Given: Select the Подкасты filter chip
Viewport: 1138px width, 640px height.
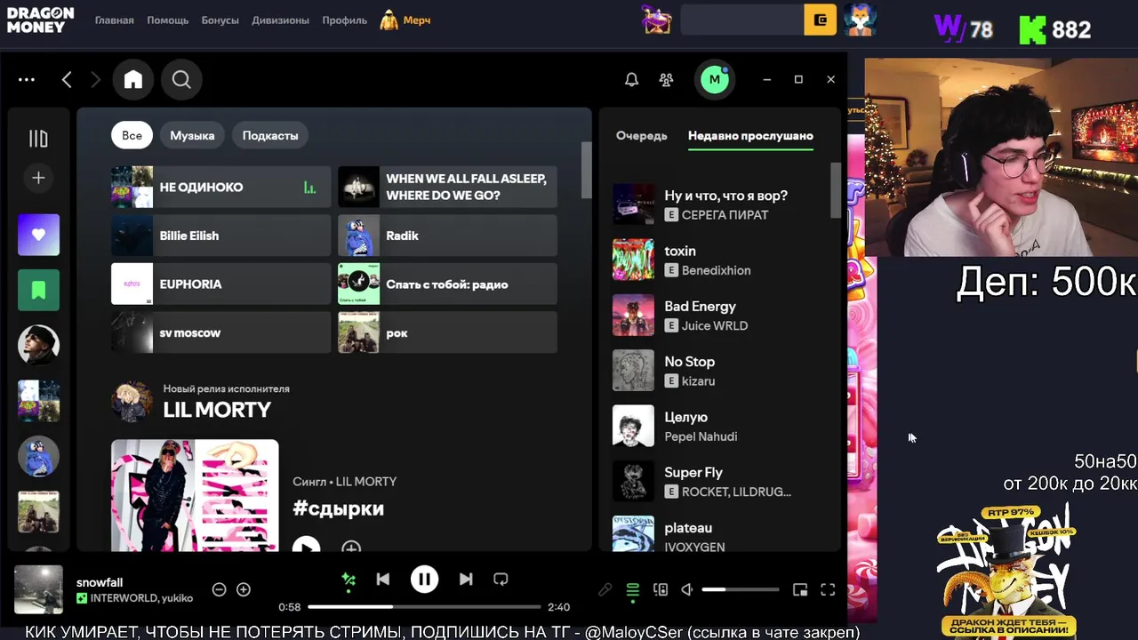Looking at the screenshot, I should [270, 135].
